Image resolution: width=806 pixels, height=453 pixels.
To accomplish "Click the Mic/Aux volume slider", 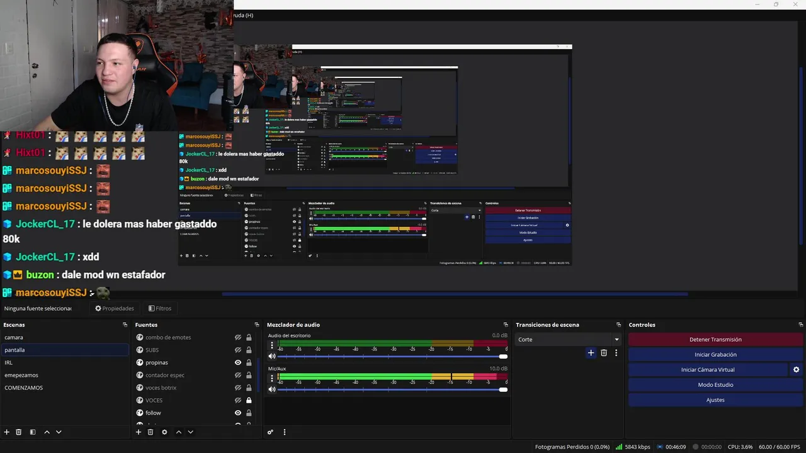I will (392, 389).
